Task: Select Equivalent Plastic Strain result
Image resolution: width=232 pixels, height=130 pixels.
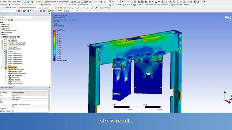Action: coord(18,74)
